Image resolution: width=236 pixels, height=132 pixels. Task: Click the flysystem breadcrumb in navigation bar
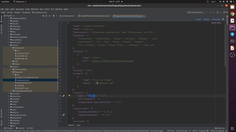click(26, 12)
